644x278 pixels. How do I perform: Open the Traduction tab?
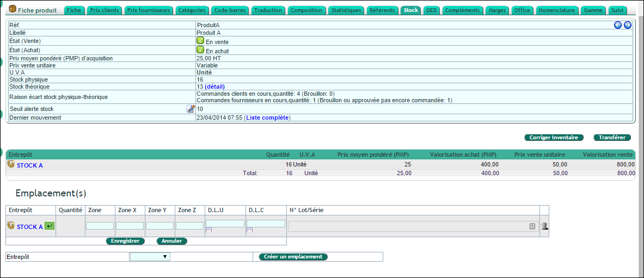click(x=268, y=10)
